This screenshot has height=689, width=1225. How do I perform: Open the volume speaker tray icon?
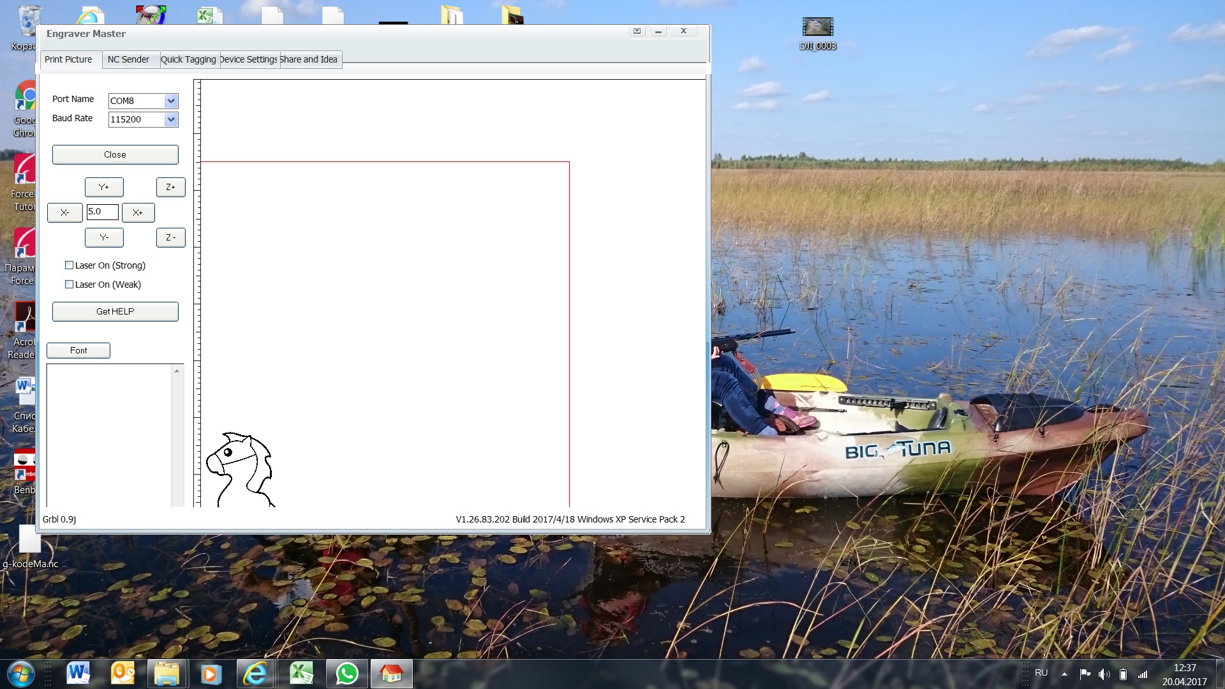[x=1104, y=674]
